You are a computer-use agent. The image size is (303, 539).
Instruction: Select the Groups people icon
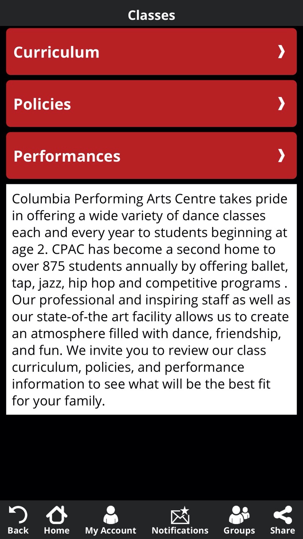coord(239,514)
